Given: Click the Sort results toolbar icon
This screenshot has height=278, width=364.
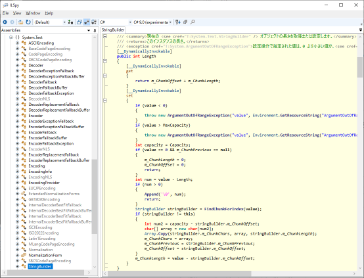Looking at the screenshot, I should tap(178, 22).
